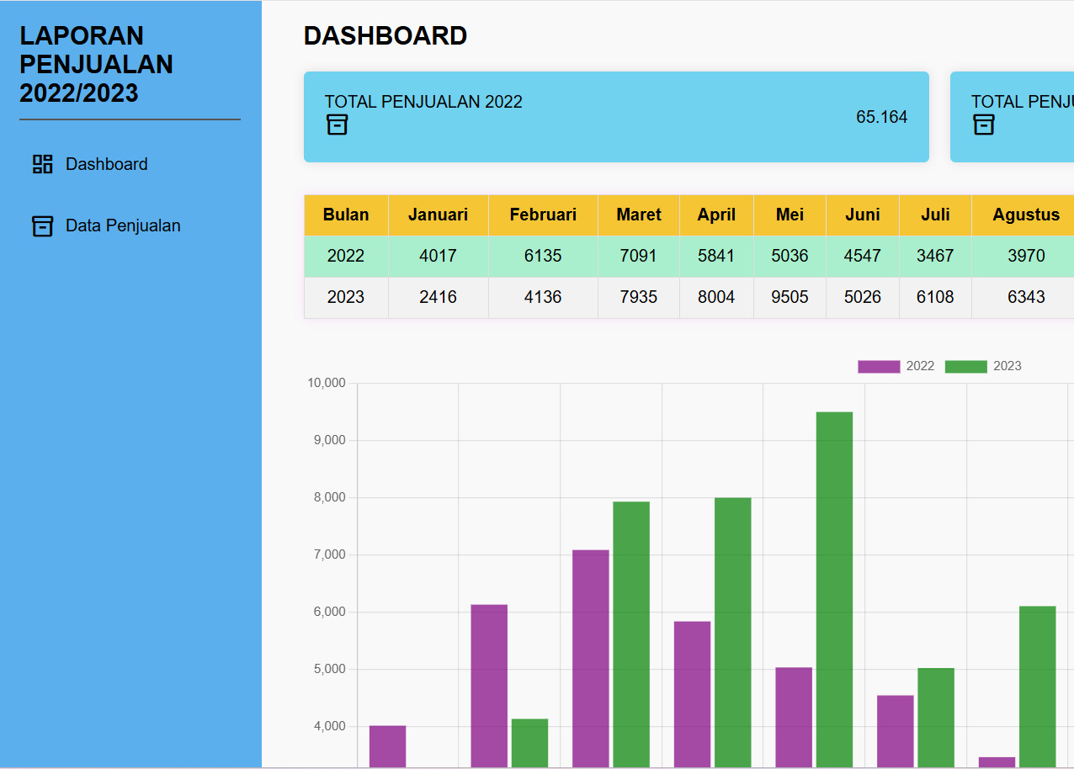Click the archive icon in second total card

tap(983, 125)
